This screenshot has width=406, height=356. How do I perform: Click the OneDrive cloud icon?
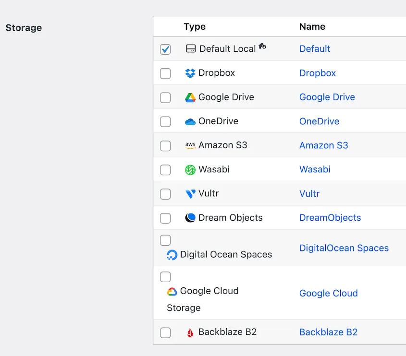click(x=190, y=121)
